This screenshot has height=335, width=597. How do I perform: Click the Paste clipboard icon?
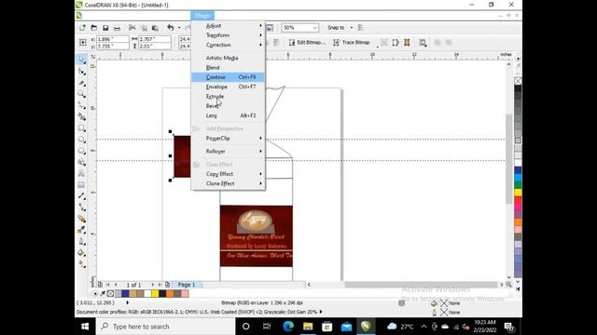click(155, 28)
